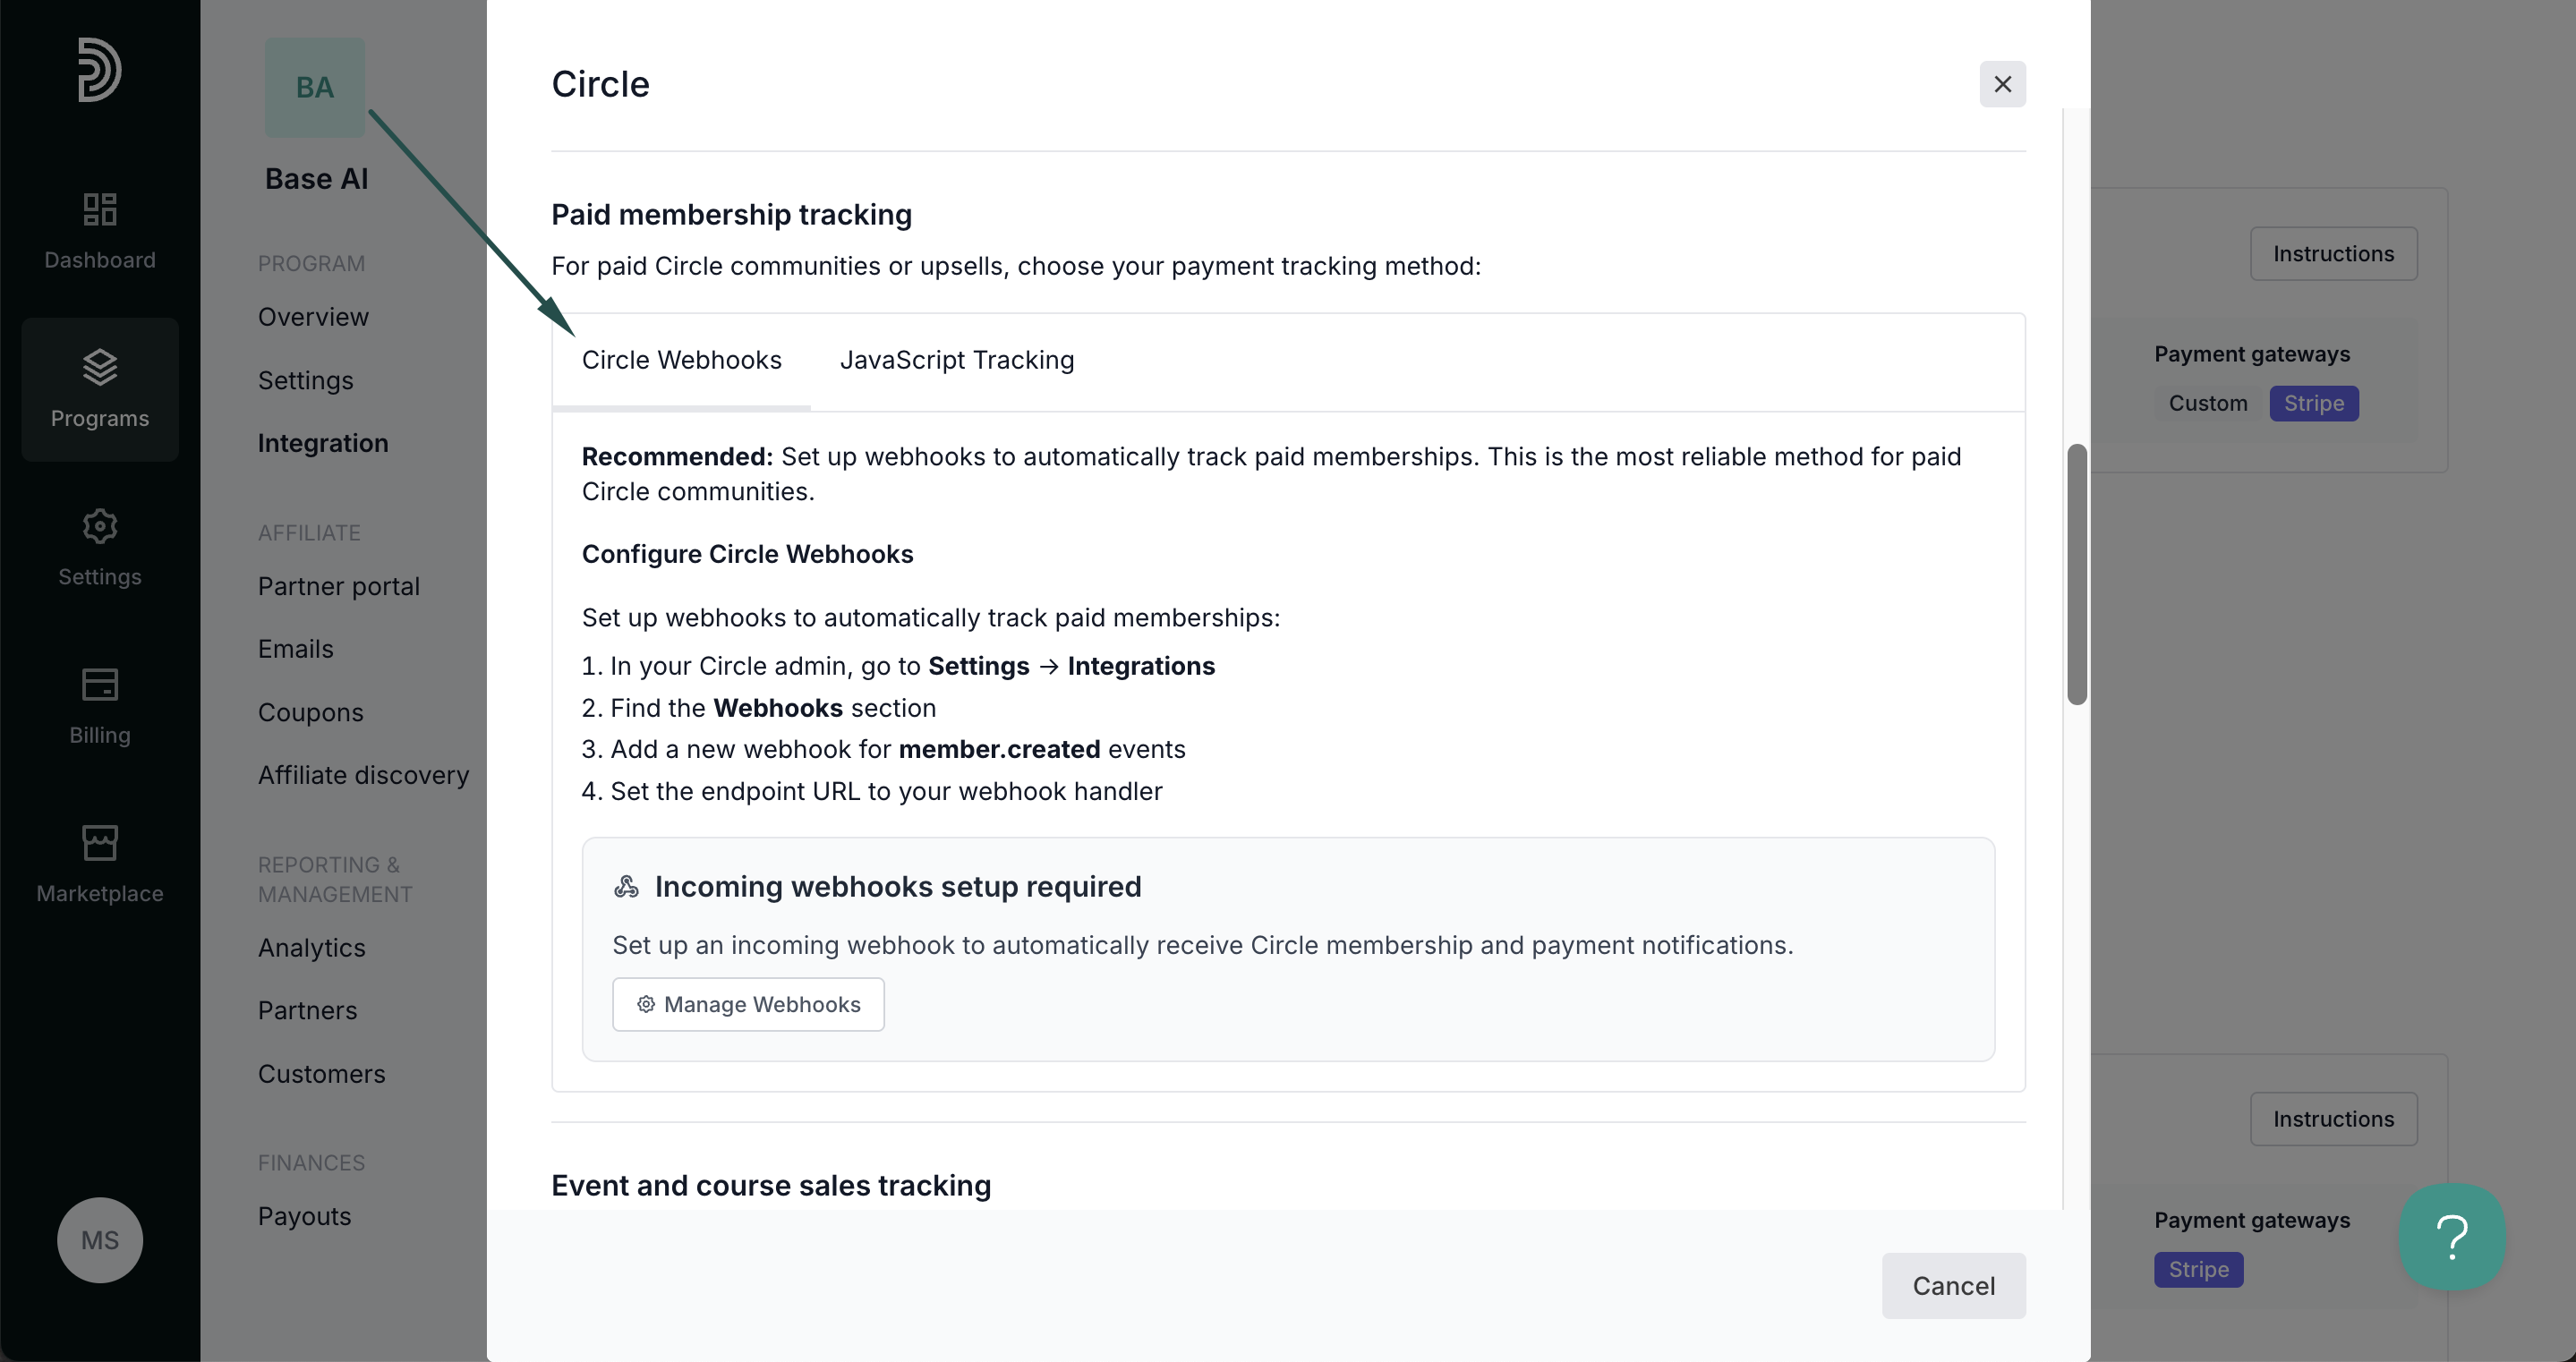
Task: Click the Recommended webhooks paragraph
Action: tap(1272, 474)
